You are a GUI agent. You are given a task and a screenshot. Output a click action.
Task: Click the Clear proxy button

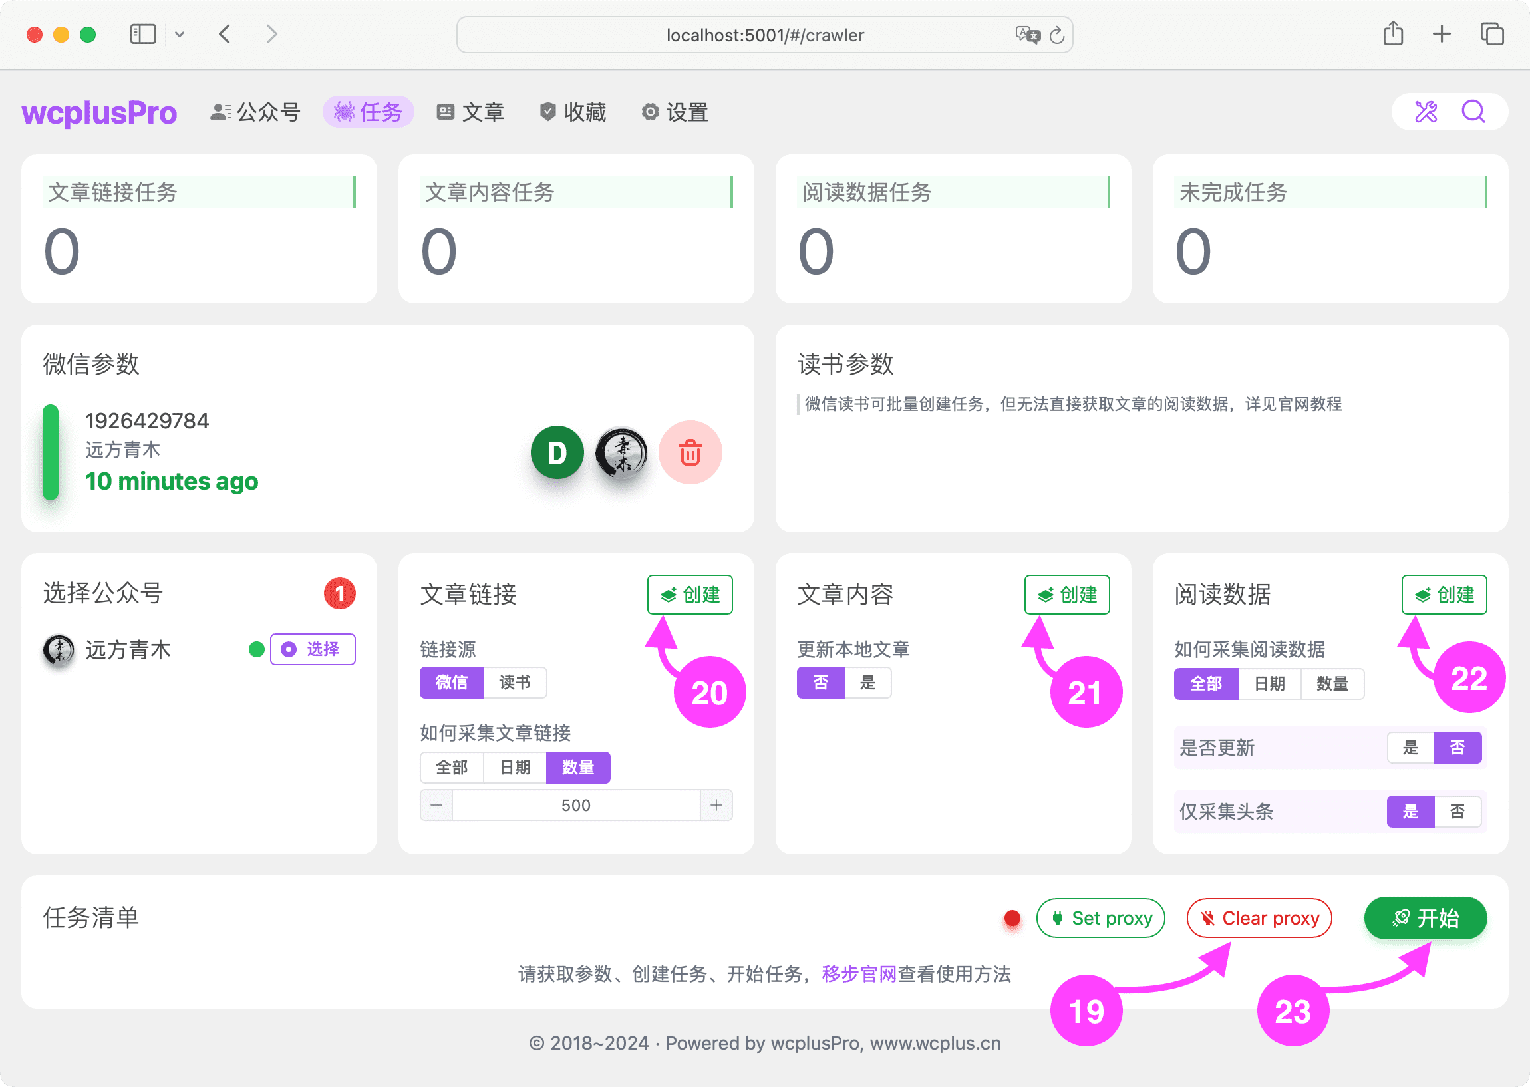coord(1259,917)
